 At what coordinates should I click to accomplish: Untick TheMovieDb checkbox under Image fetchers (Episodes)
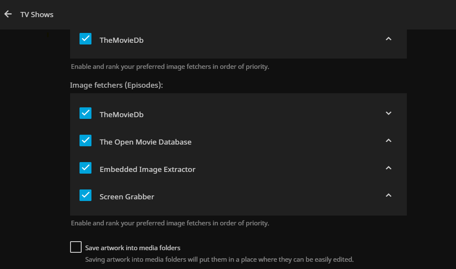point(85,113)
